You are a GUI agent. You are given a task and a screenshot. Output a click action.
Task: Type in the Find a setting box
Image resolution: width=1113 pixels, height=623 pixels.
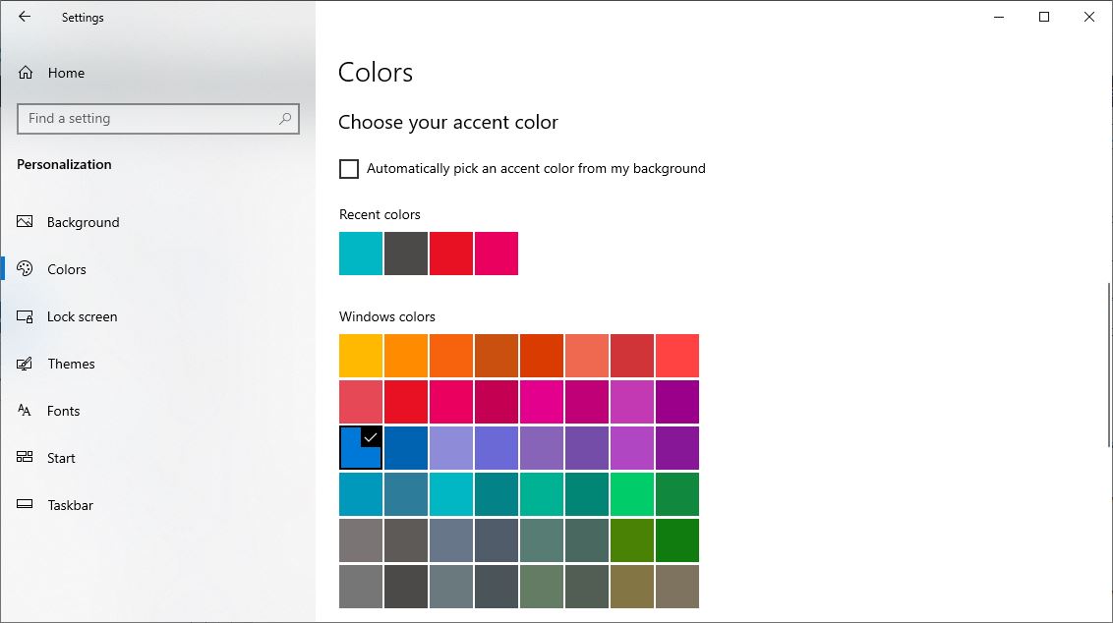click(147, 119)
